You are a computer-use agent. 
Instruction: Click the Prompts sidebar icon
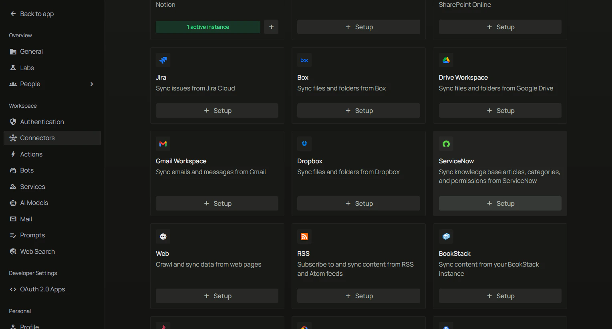pyautogui.click(x=13, y=235)
